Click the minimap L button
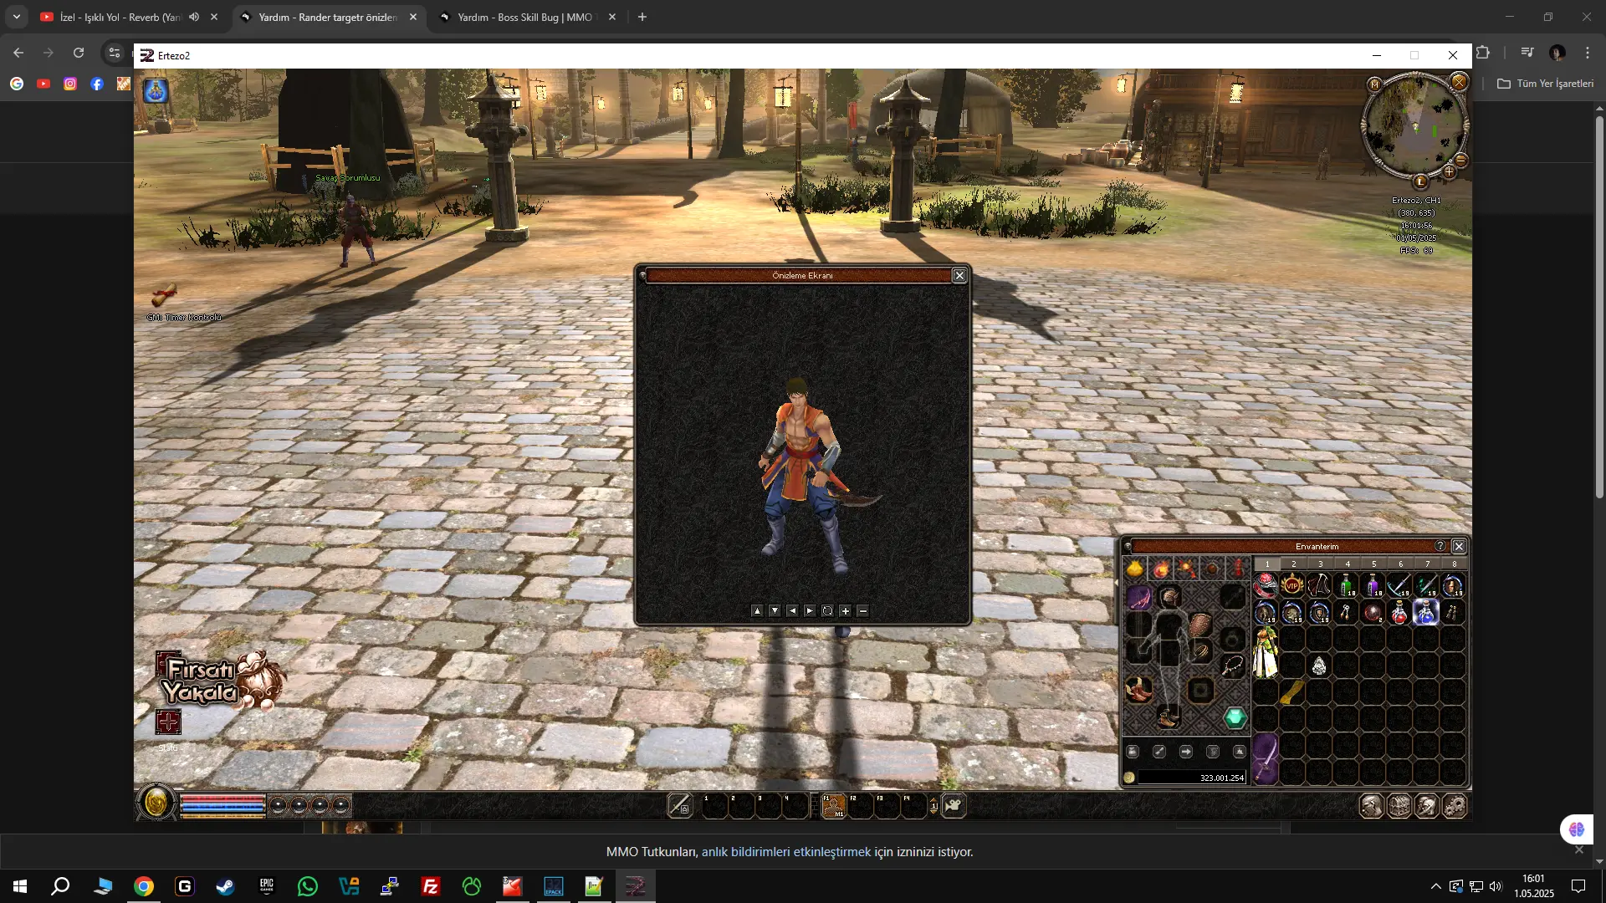Viewport: 1606px width, 903px height. [x=1420, y=181]
